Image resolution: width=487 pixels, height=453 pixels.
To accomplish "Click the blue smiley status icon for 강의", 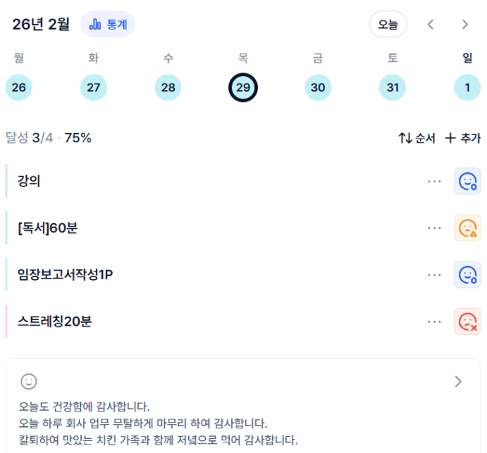I will tap(467, 181).
